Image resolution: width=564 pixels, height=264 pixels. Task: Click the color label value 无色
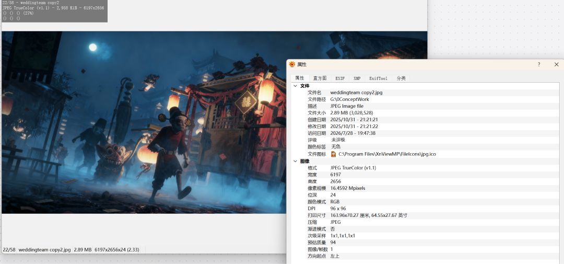[x=336, y=147]
